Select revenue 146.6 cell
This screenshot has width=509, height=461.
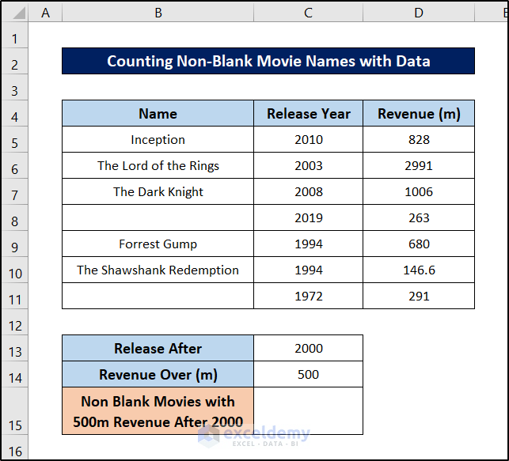pos(419,270)
